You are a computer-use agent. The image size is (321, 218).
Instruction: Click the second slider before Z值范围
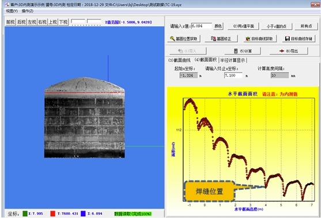(x=94, y=22)
